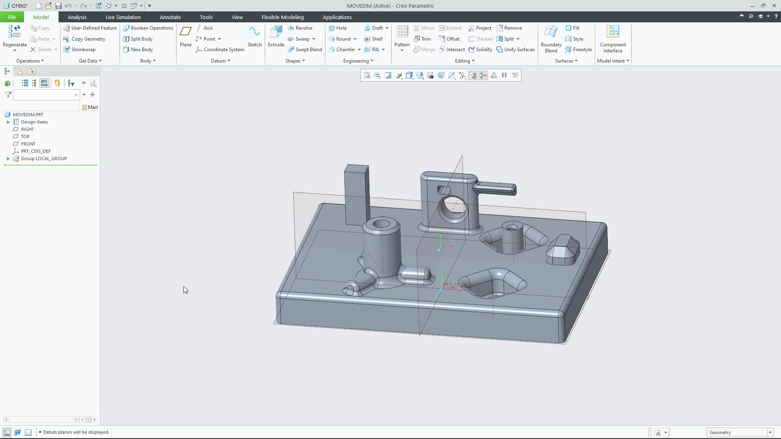Image resolution: width=781 pixels, height=439 pixels.
Task: Toggle the tree columns display button
Action: tap(44, 83)
